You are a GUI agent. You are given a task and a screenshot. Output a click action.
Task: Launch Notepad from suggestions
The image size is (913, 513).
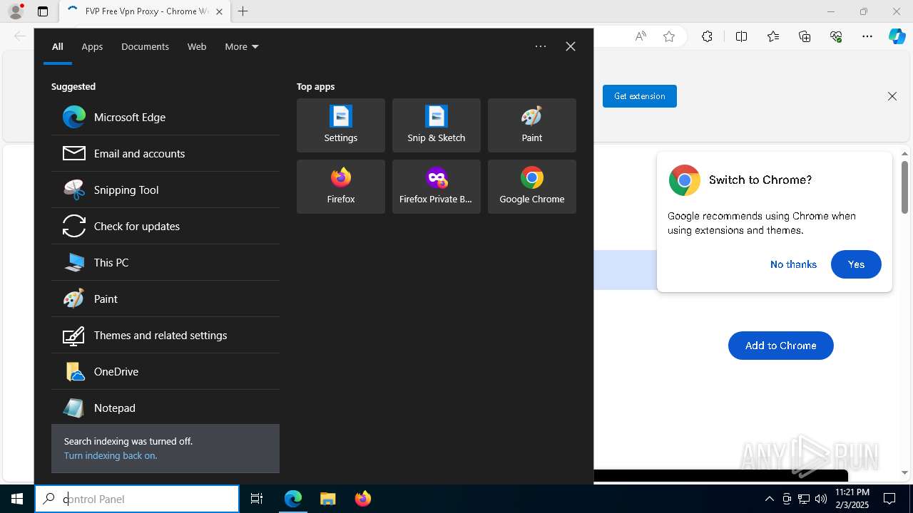(x=165, y=408)
